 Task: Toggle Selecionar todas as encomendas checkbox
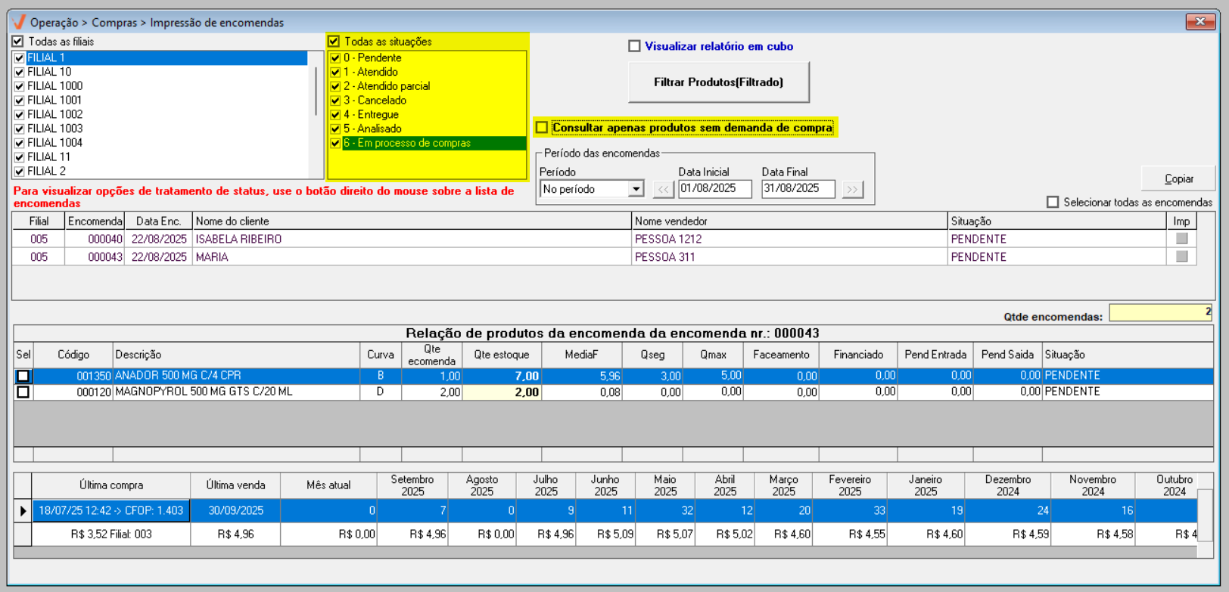pyautogui.click(x=1053, y=202)
